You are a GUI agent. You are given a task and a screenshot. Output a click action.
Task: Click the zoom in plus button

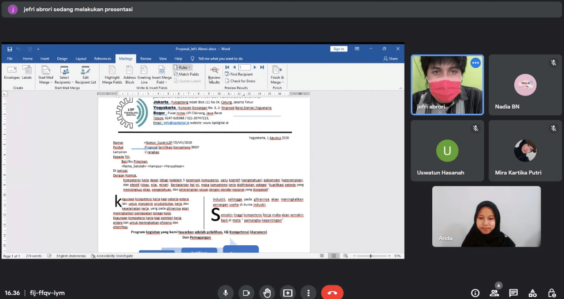[x=390, y=256]
